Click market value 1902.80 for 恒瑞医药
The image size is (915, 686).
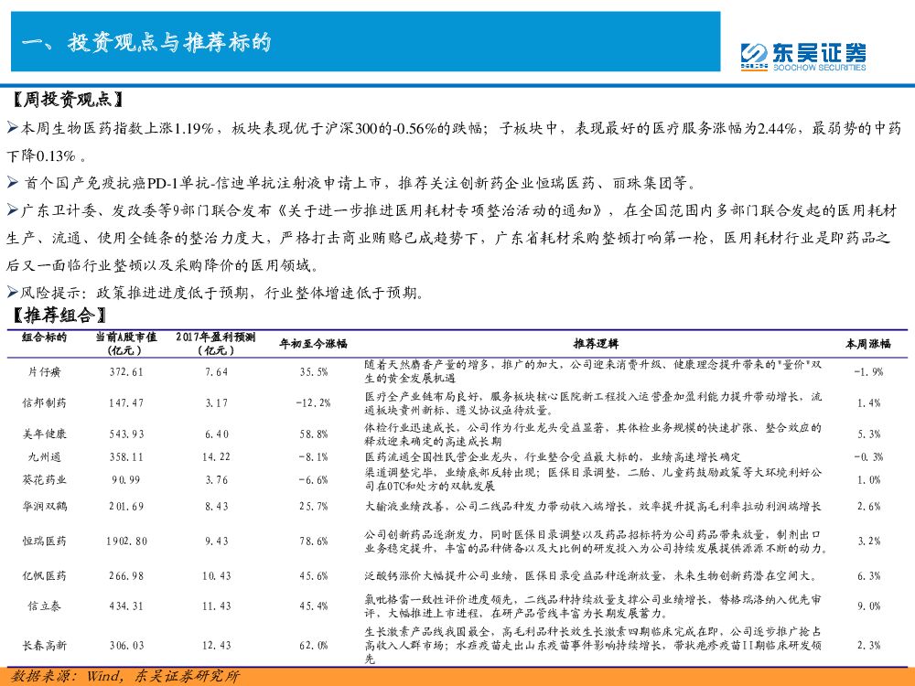pyautogui.click(x=126, y=541)
